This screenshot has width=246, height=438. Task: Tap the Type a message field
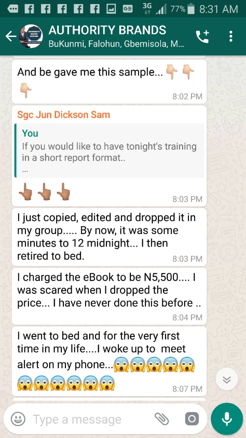[x=92, y=419]
